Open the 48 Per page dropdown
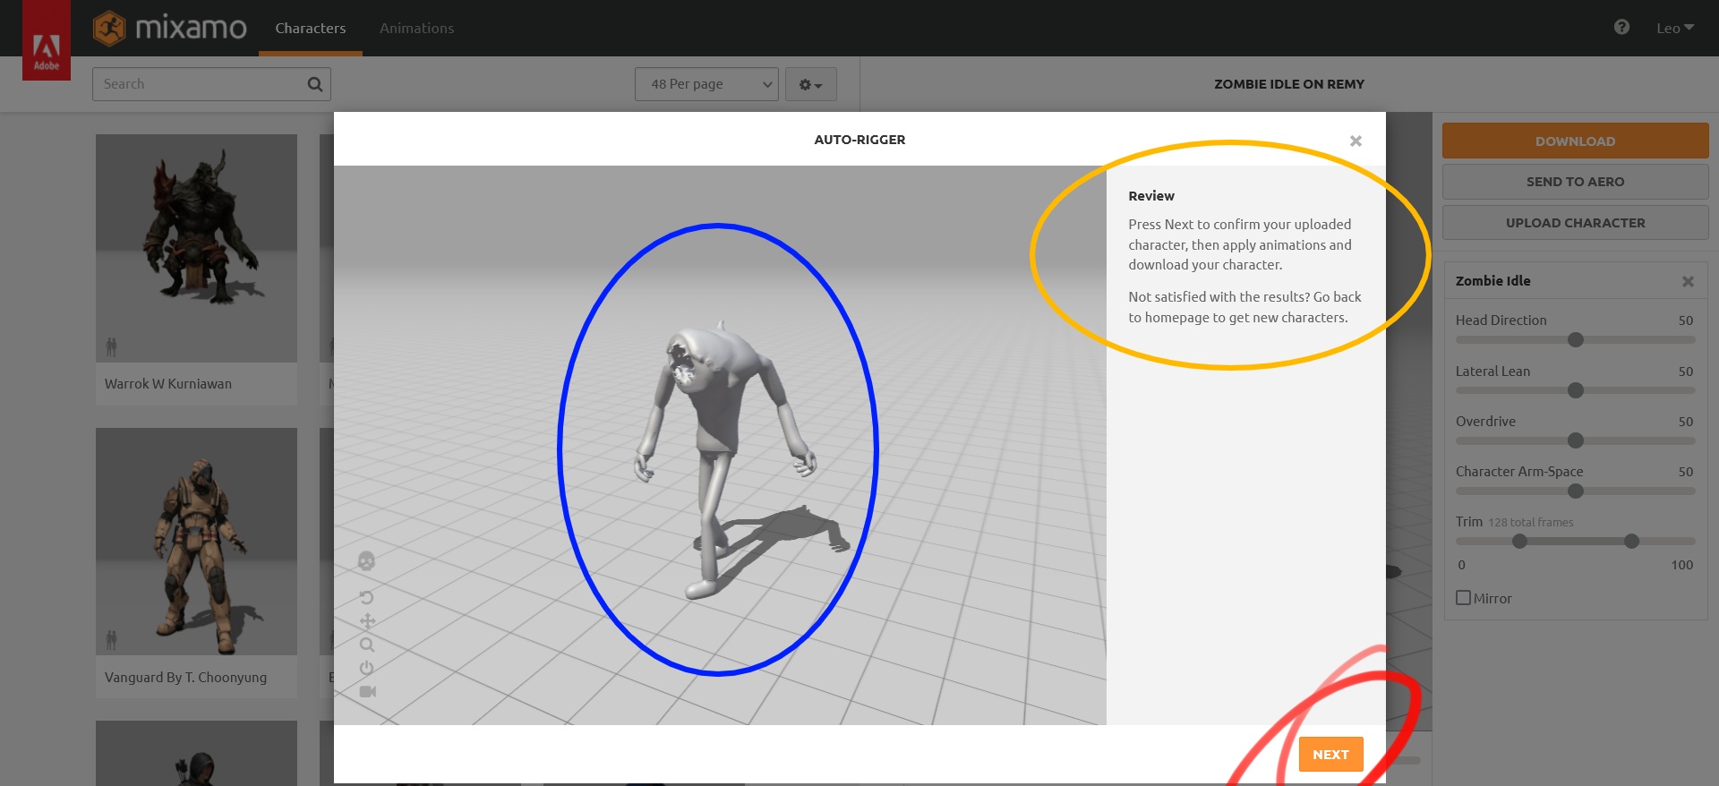This screenshot has height=786, width=1719. click(706, 84)
